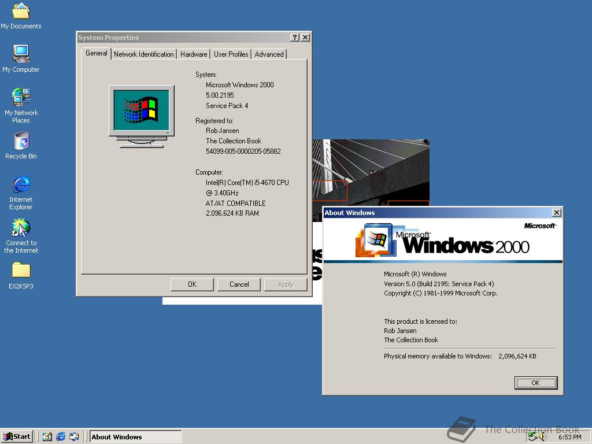592x444 pixels.
Task: Click OK in About Windows dialog
Action: pos(536,383)
